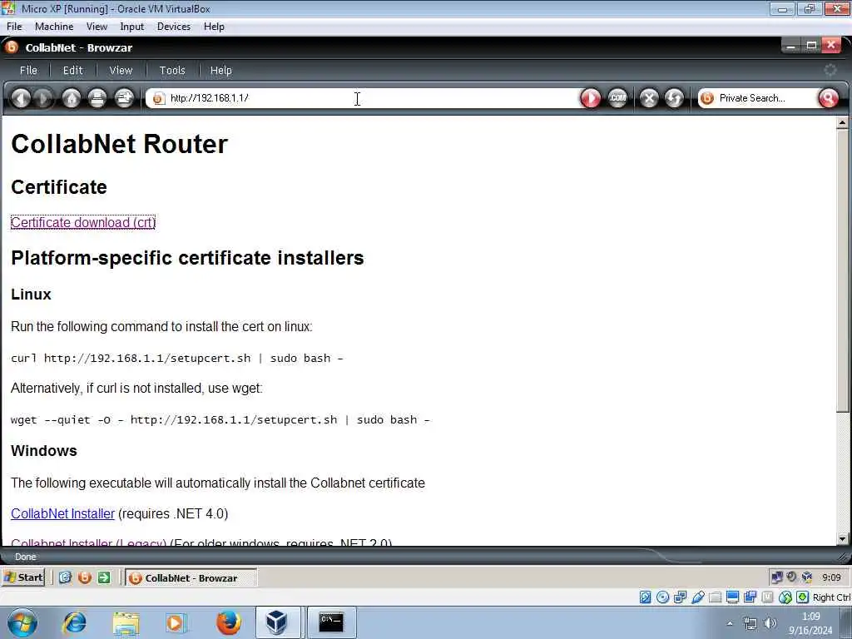Viewport: 852px width, 639px height.
Task: Open Windows 7 Start orb
Action: coord(22,622)
